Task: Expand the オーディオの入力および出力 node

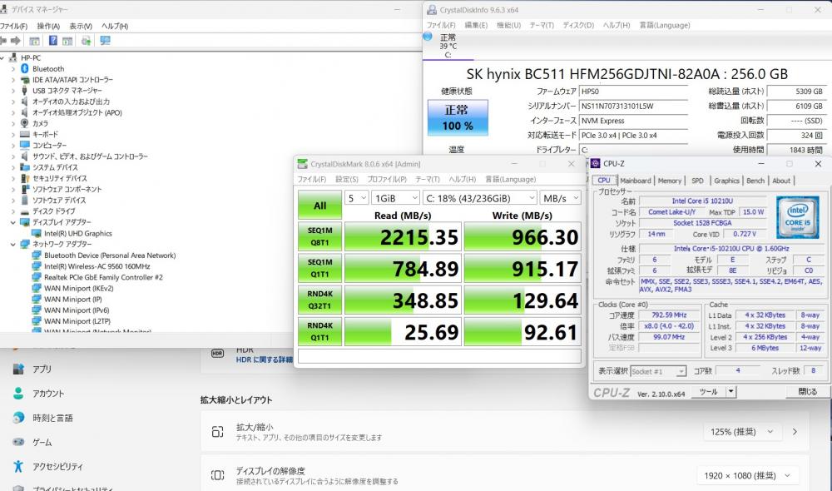Action: (x=13, y=102)
